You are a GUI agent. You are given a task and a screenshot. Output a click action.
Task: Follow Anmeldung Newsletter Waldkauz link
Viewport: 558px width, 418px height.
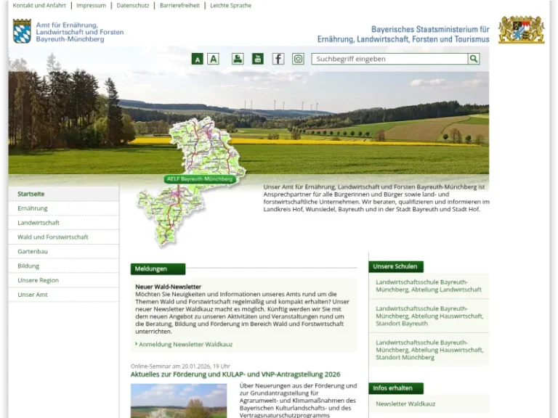coord(185,345)
